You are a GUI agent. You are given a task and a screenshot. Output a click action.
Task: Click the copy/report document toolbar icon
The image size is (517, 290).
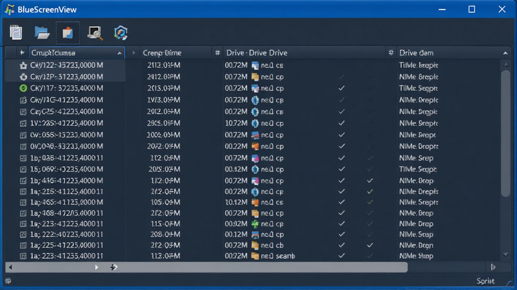point(16,33)
